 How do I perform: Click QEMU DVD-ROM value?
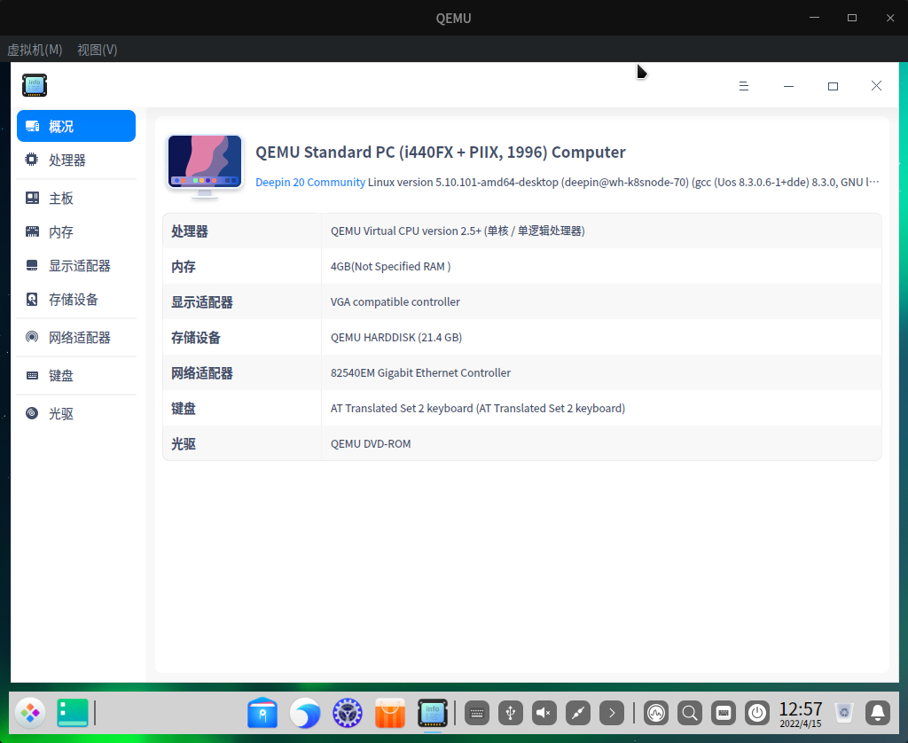point(371,443)
